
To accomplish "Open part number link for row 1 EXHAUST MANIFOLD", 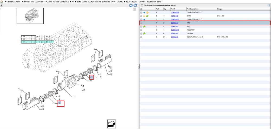I will 175,13.
